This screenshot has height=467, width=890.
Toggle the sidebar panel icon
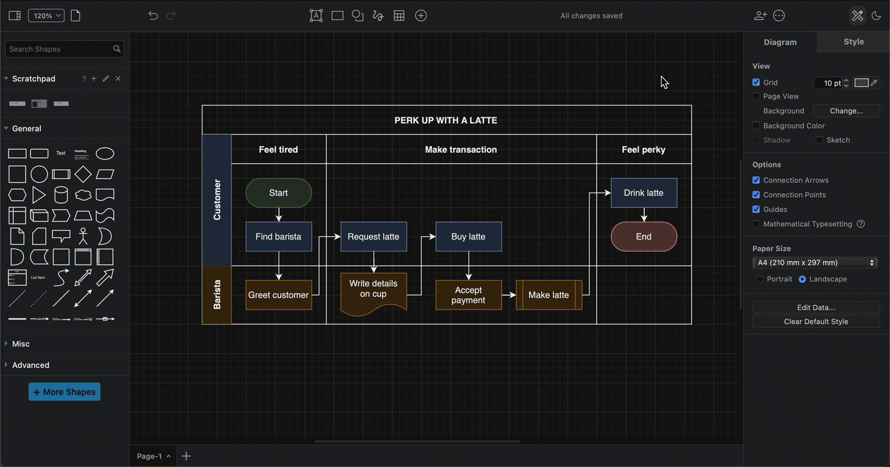(15, 16)
